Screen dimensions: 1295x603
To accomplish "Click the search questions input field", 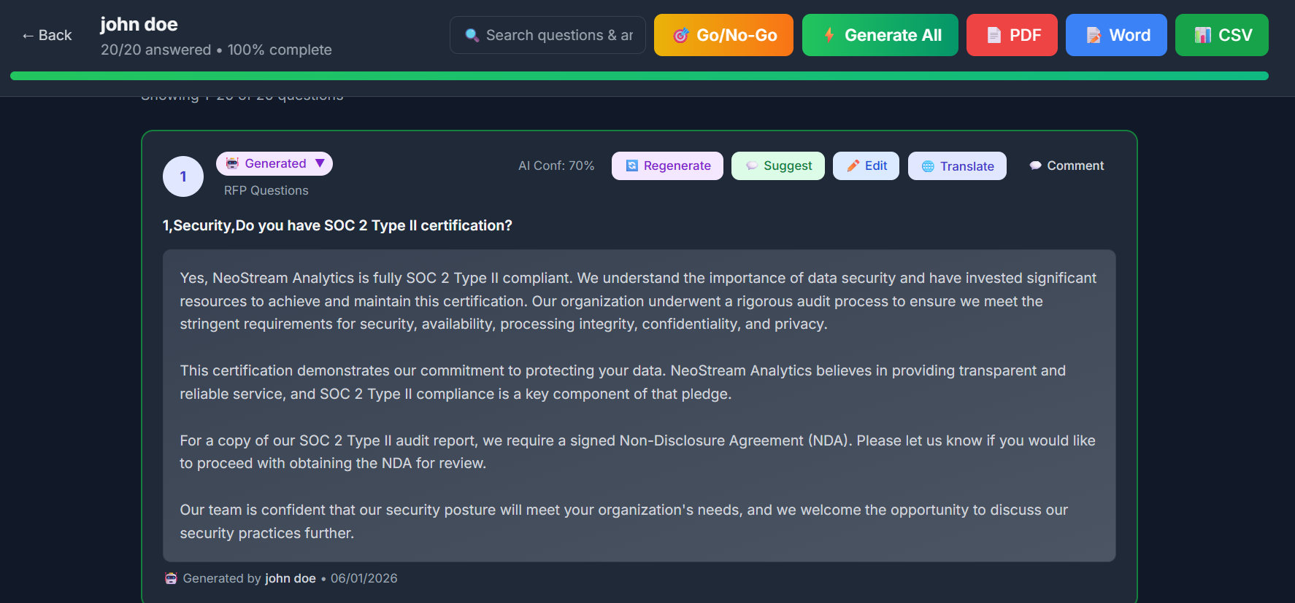I will [x=555, y=34].
